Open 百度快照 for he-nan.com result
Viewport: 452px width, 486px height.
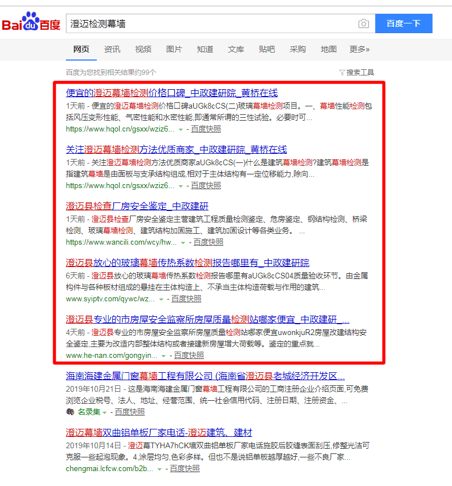click(188, 356)
